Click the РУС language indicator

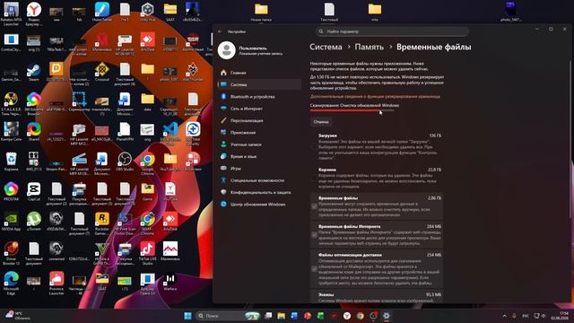526,316
